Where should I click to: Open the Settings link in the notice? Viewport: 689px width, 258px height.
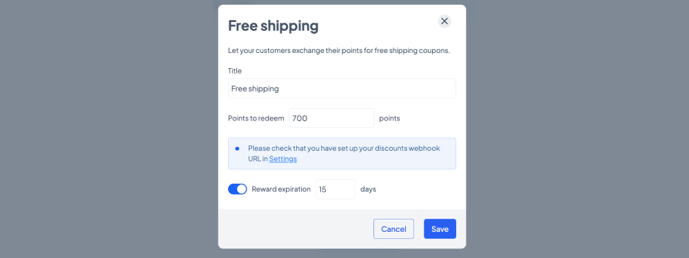coord(283,159)
